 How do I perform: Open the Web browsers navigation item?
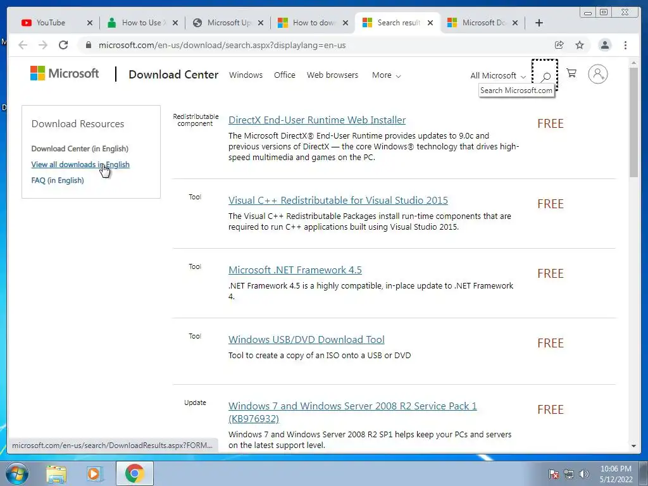(332, 75)
